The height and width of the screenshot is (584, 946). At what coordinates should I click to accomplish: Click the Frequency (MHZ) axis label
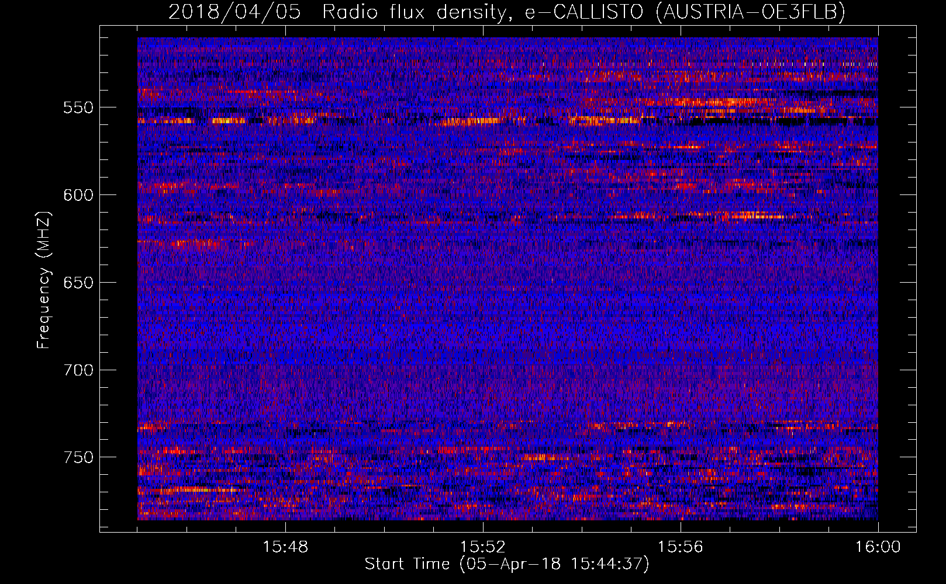44,280
